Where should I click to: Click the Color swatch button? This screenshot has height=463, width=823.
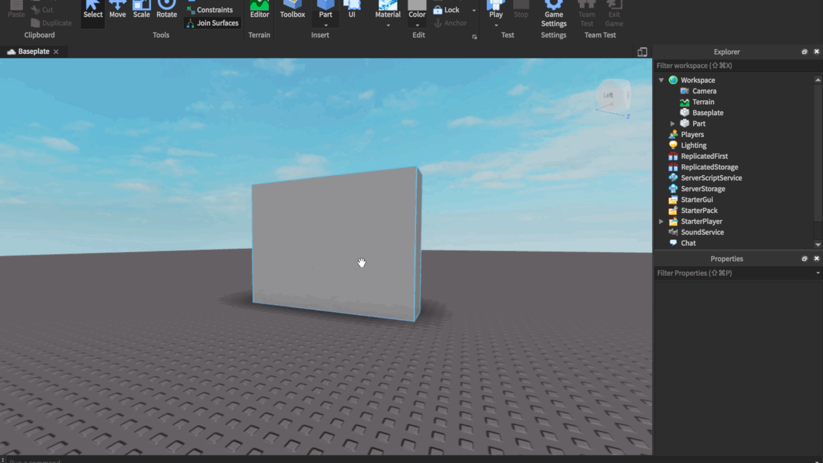point(417,9)
